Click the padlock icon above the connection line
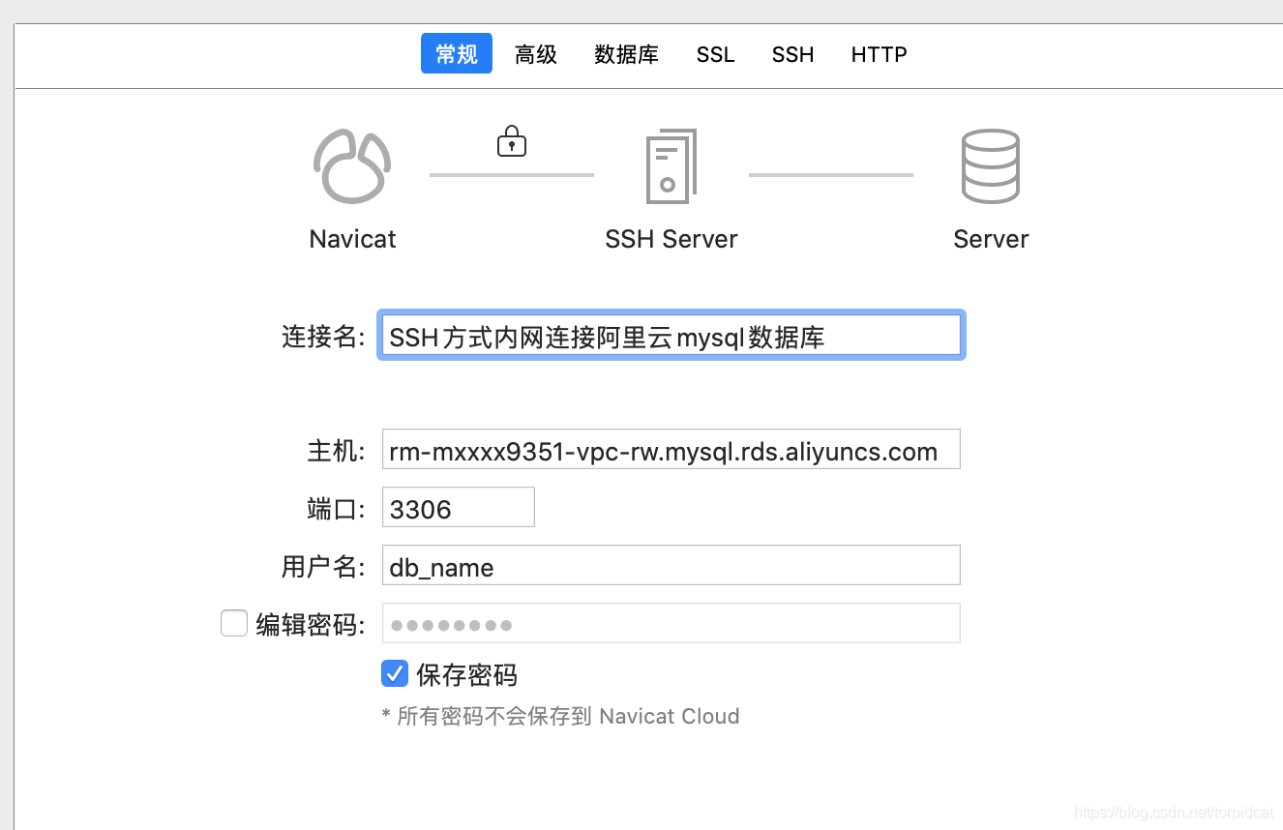 coord(511,140)
